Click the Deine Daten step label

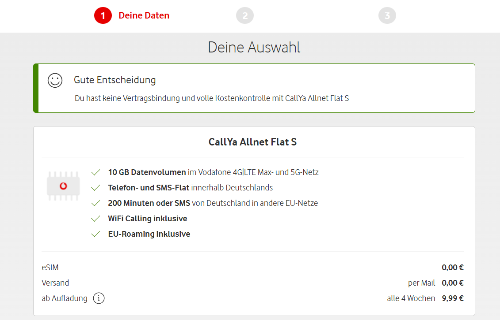coord(144,15)
